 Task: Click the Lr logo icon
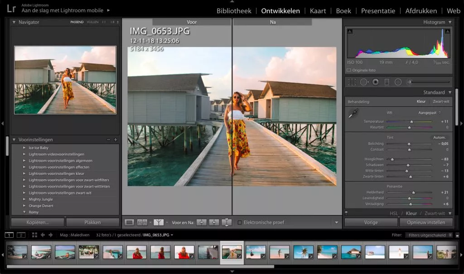coord(11,9)
